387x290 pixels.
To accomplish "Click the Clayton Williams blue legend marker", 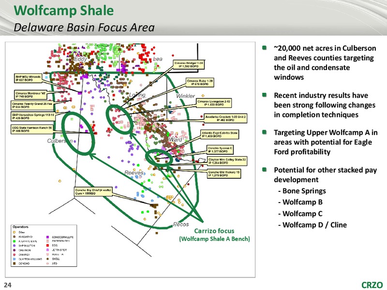I will (x=15, y=259).
